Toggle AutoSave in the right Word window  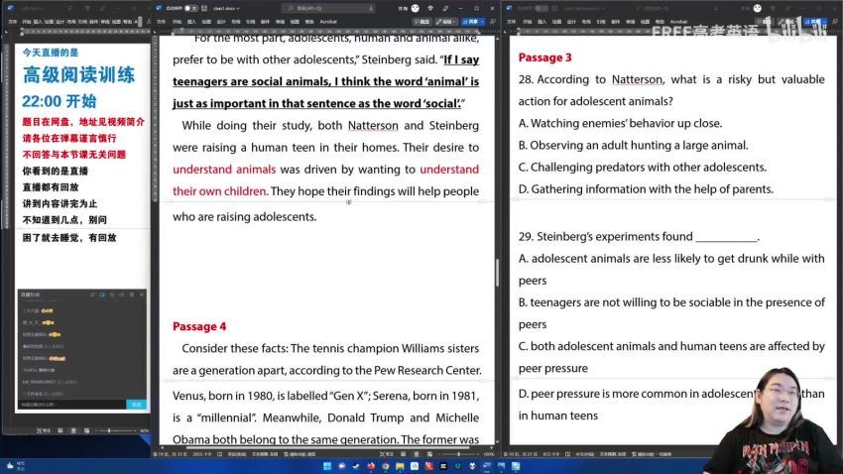(542, 9)
